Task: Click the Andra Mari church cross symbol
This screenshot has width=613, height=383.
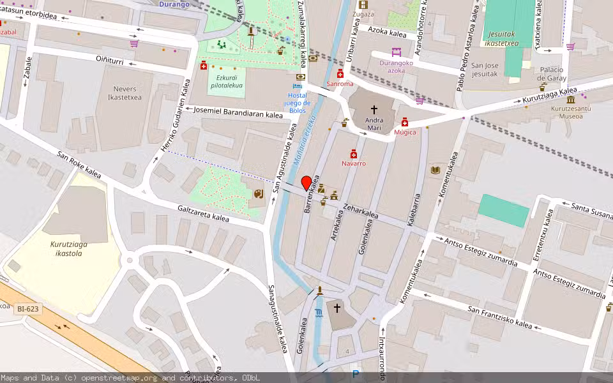Action: coord(374,109)
